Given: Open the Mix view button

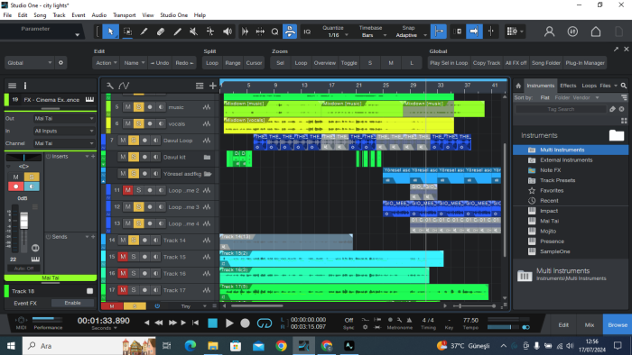Looking at the screenshot, I should [590, 325].
